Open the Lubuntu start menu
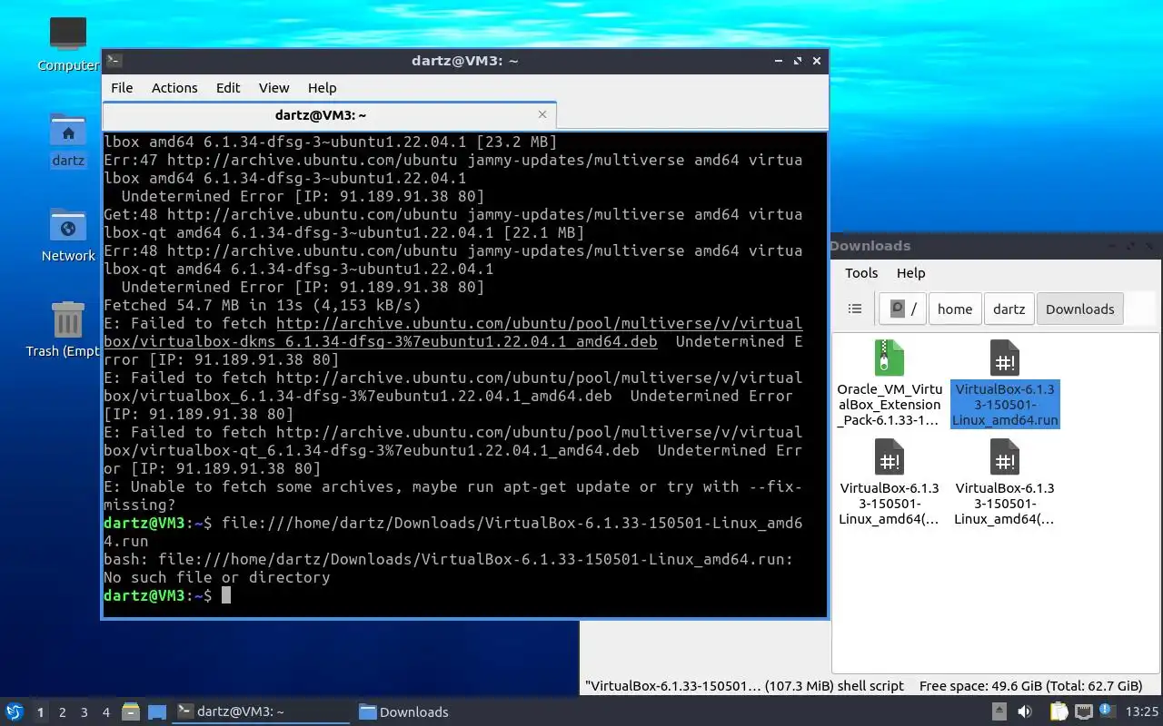The height and width of the screenshot is (726, 1163). pyautogui.click(x=14, y=711)
